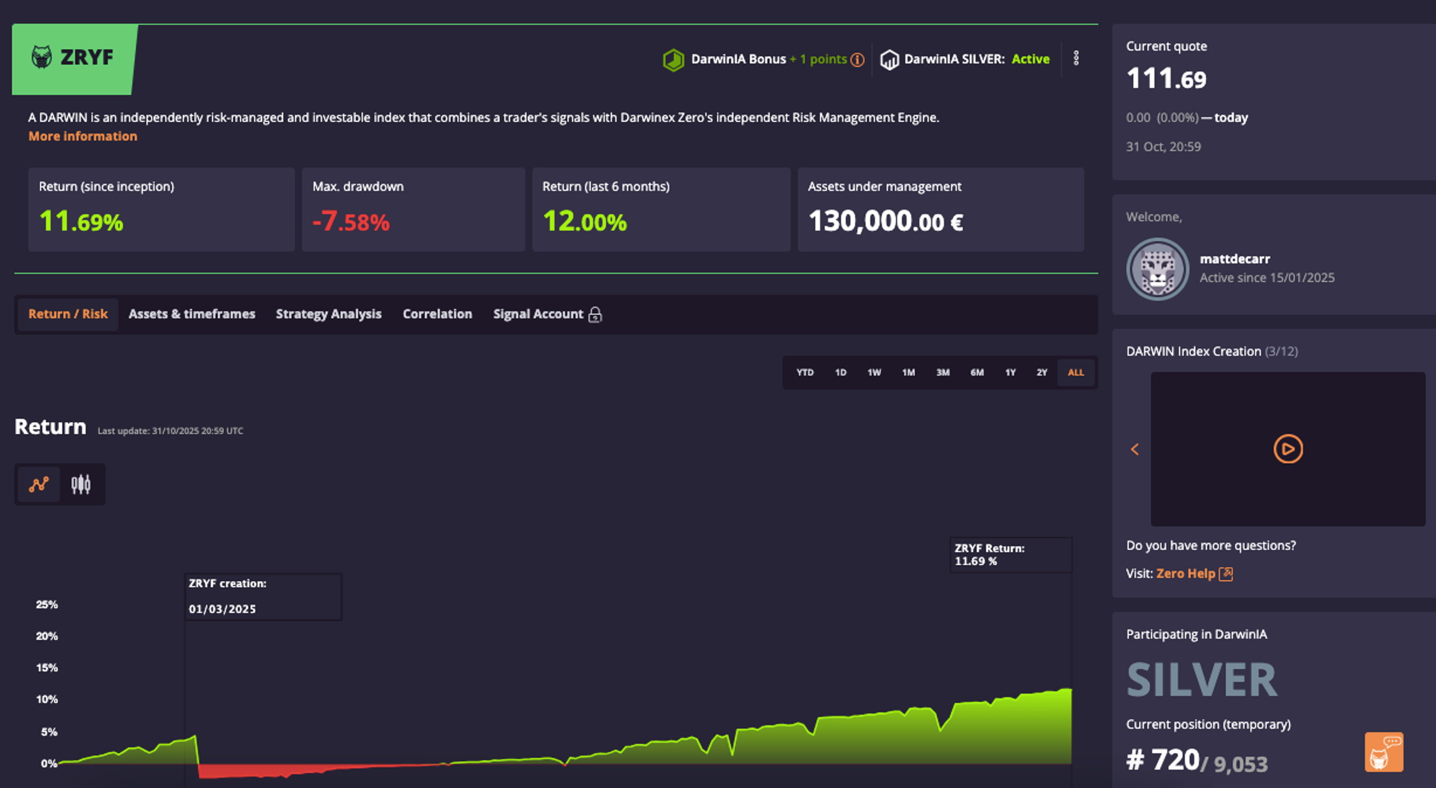Screen dimensions: 1436x788
Task: Open the Correlation tab
Action: [x=438, y=314]
